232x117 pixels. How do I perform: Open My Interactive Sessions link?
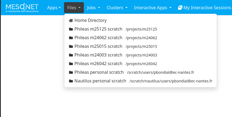(207, 8)
